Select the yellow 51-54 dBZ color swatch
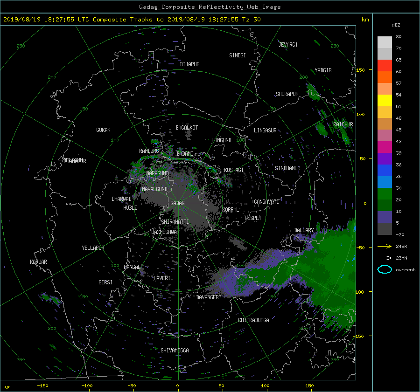 (x=385, y=101)
